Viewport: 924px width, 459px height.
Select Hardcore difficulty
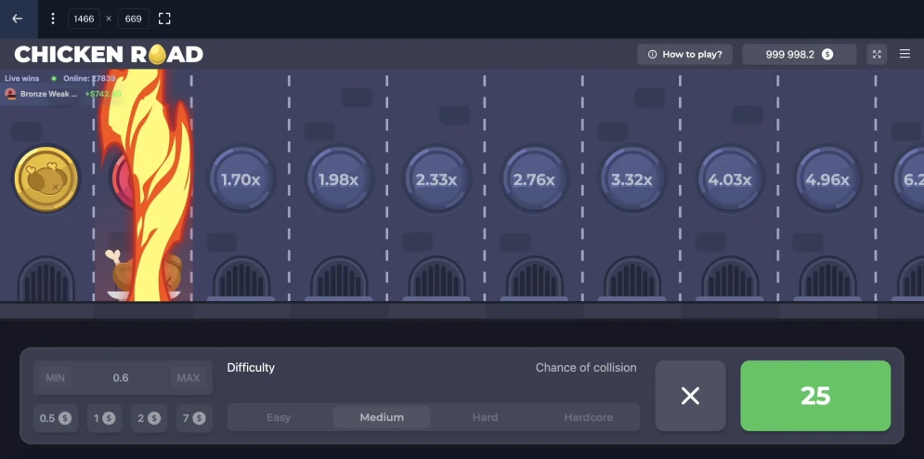(x=588, y=417)
